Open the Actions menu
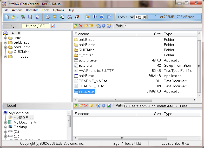 click(x=17, y=10)
